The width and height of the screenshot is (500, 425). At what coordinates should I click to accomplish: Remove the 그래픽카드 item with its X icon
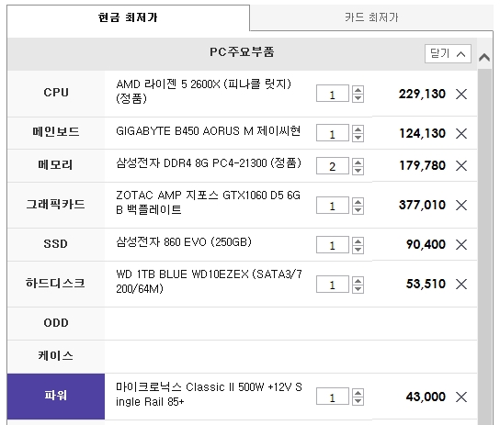tap(461, 205)
